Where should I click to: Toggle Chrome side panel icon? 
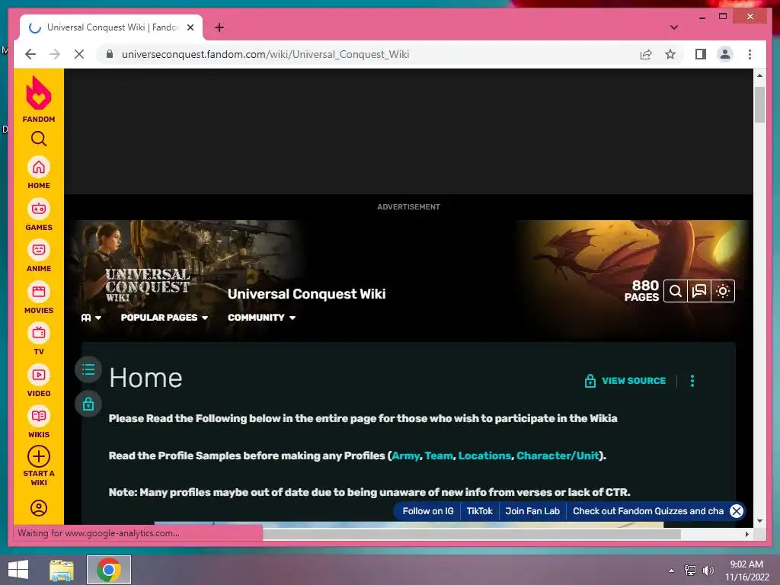click(x=701, y=54)
